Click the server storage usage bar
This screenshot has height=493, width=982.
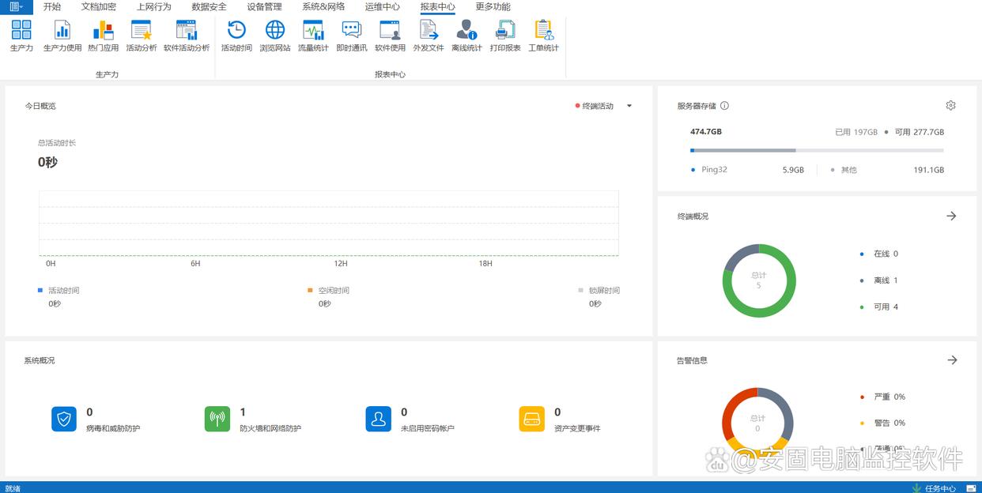[816, 150]
